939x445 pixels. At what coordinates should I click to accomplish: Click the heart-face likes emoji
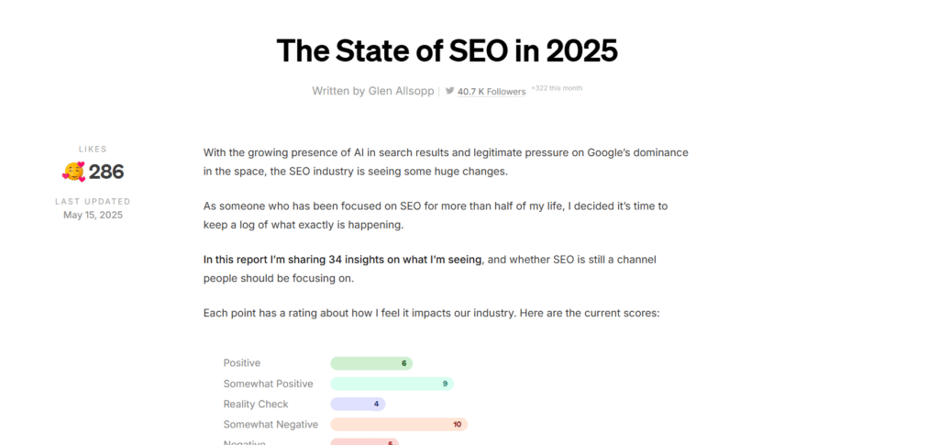click(x=73, y=172)
